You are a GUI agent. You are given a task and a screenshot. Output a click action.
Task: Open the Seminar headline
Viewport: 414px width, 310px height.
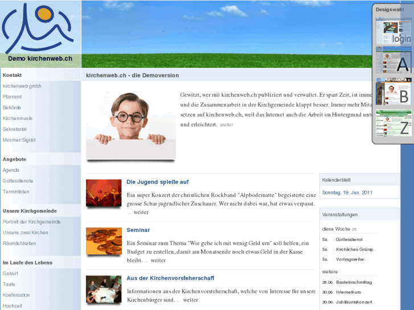click(138, 230)
